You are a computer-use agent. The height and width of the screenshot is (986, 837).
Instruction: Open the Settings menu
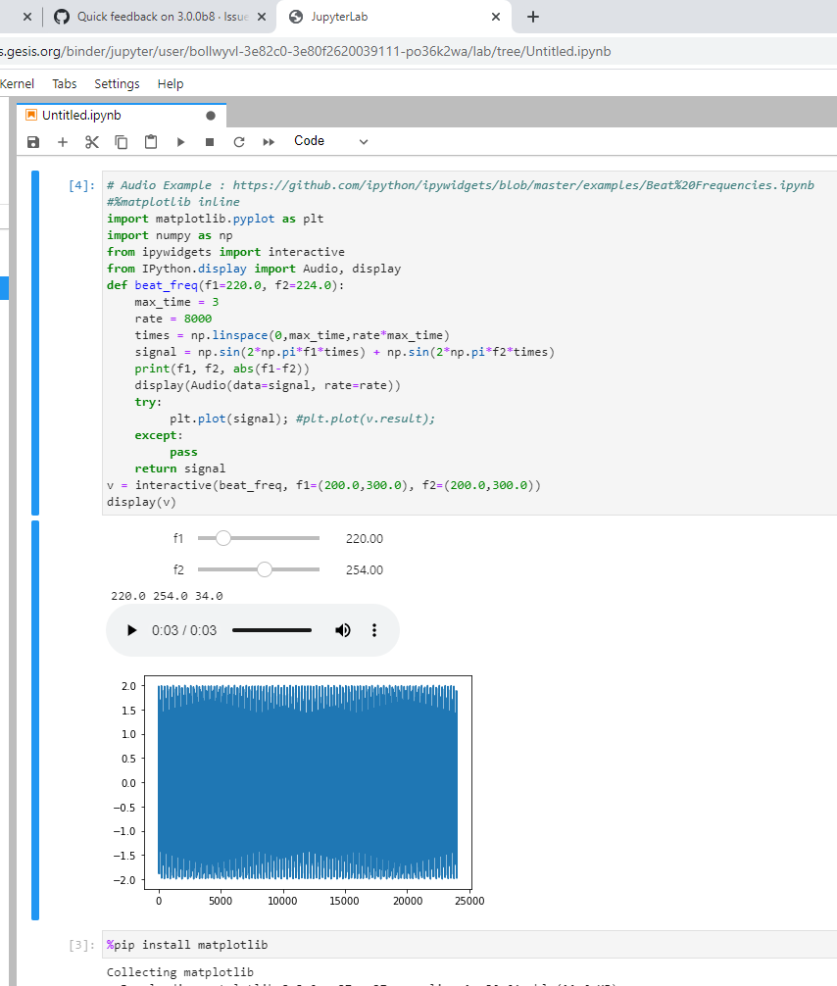117,83
